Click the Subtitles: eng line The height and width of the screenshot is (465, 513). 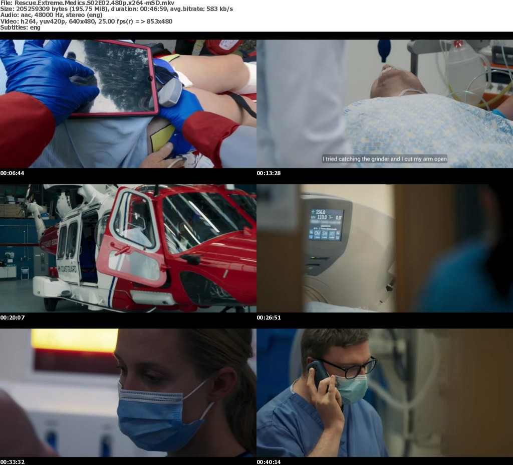point(20,27)
